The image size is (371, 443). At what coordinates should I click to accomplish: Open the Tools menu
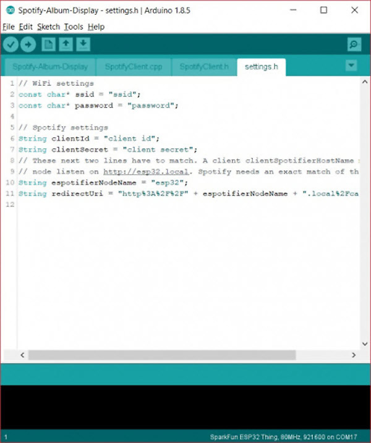(74, 27)
